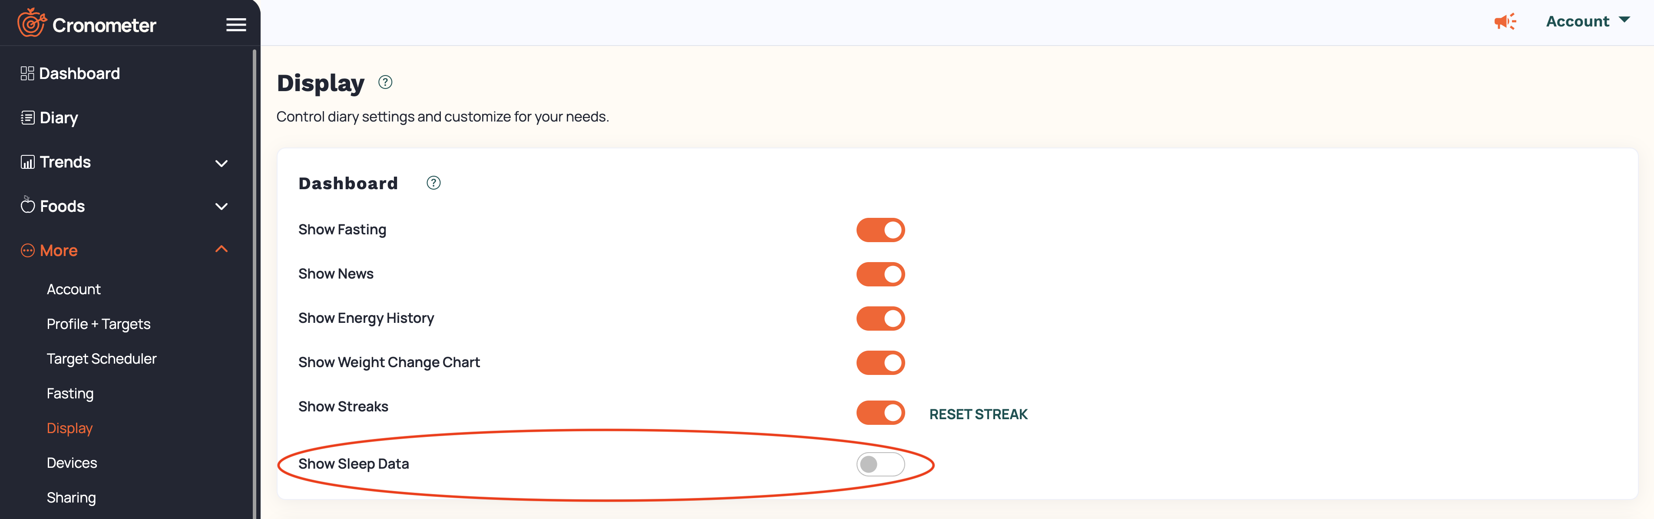This screenshot has height=519, width=1654.
Task: Click the sidebar vertical scrollbar
Action: click(255, 282)
